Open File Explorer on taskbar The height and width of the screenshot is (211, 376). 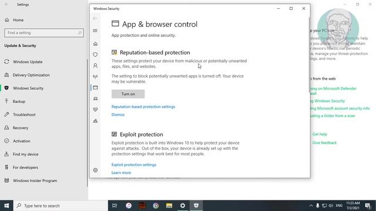tap(169, 206)
